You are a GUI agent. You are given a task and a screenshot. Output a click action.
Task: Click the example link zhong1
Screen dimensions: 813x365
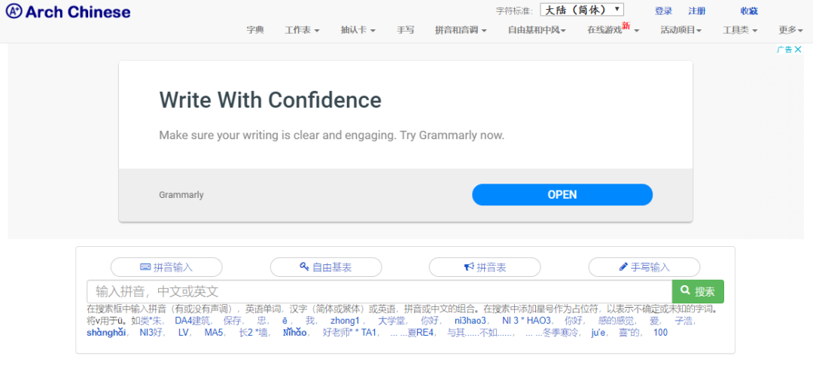(x=345, y=321)
